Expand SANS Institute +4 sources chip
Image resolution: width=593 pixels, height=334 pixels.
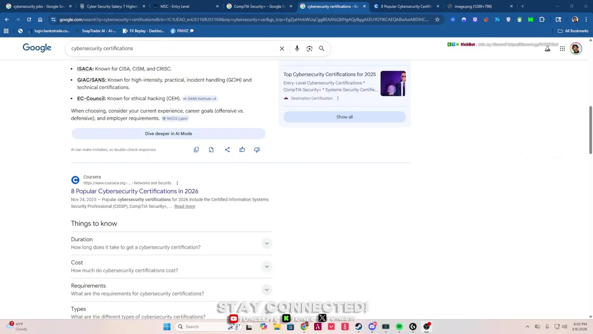[200, 98]
